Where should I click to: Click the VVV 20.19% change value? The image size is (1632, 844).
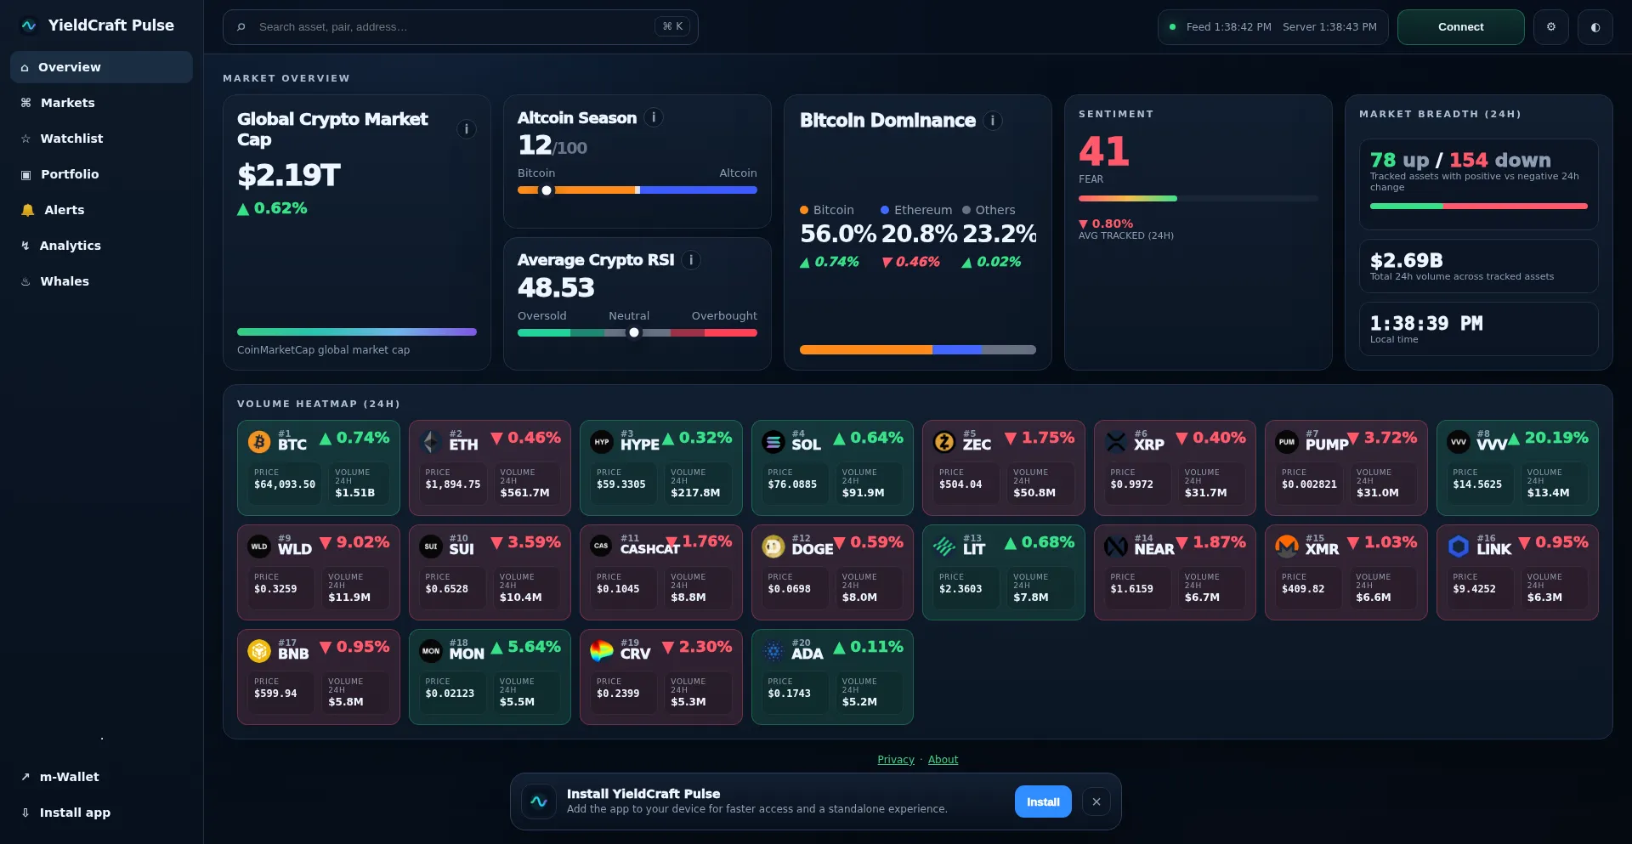[x=1549, y=438]
